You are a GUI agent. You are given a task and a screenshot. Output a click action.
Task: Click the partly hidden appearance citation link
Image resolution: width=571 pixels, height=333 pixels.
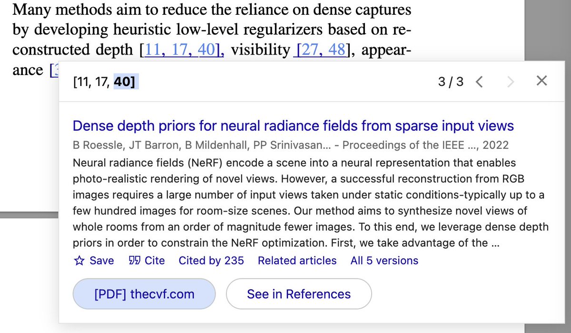(54, 70)
